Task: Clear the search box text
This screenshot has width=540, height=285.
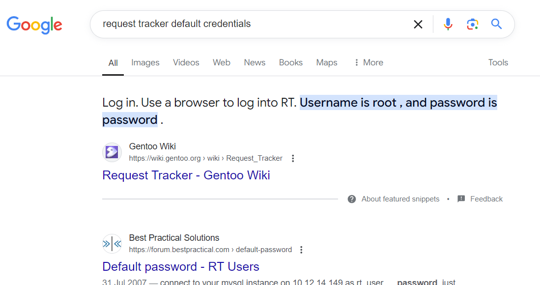Action: pyautogui.click(x=418, y=24)
